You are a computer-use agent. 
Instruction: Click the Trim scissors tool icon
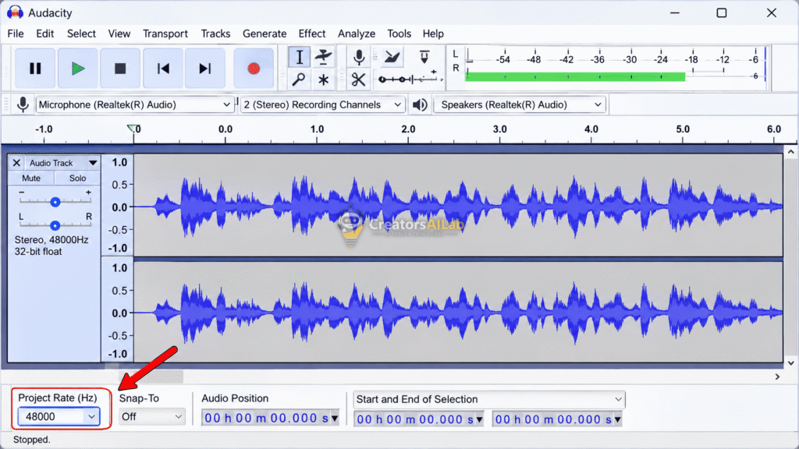359,80
